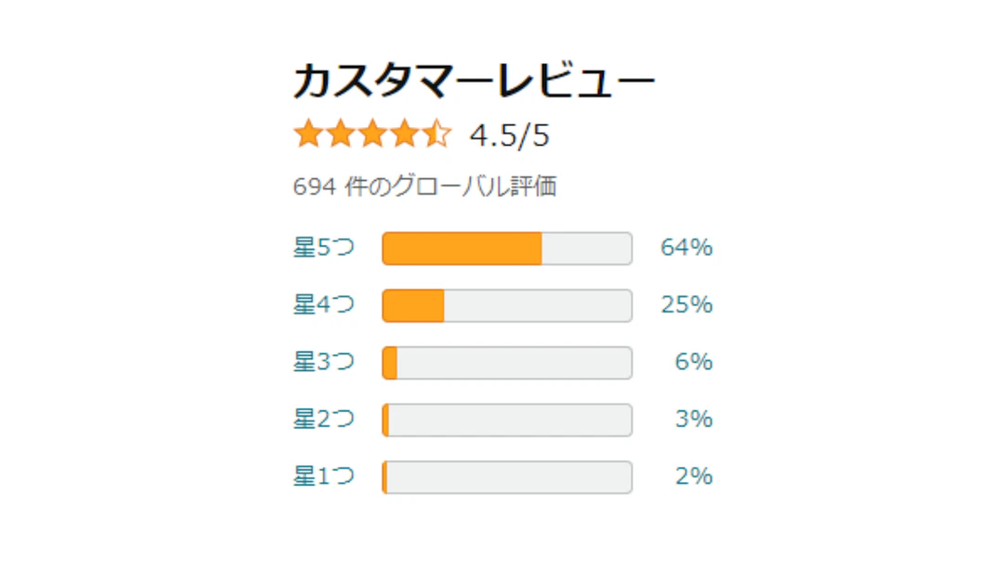Select the fourth star icon

pos(406,134)
